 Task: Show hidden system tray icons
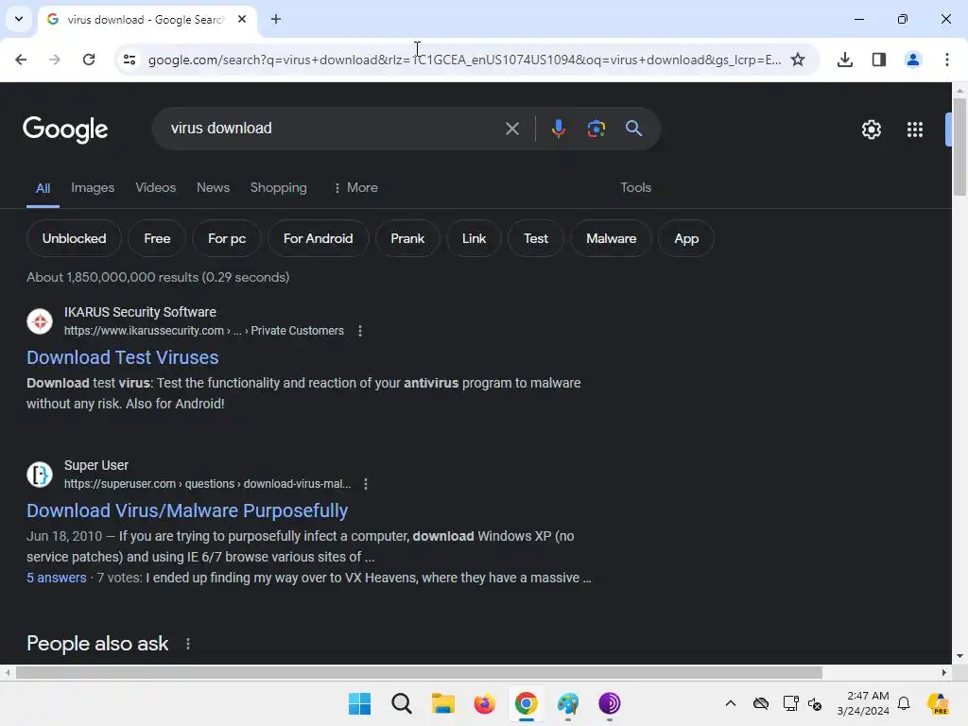click(731, 703)
